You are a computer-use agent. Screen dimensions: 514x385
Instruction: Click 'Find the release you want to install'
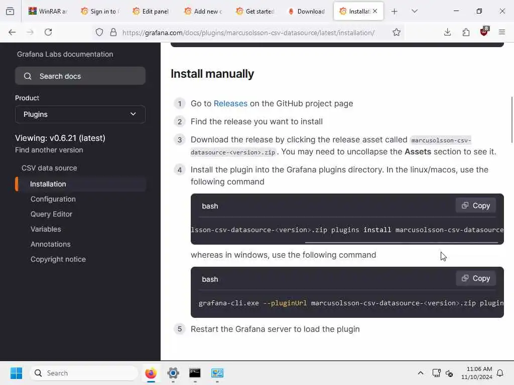(256, 121)
